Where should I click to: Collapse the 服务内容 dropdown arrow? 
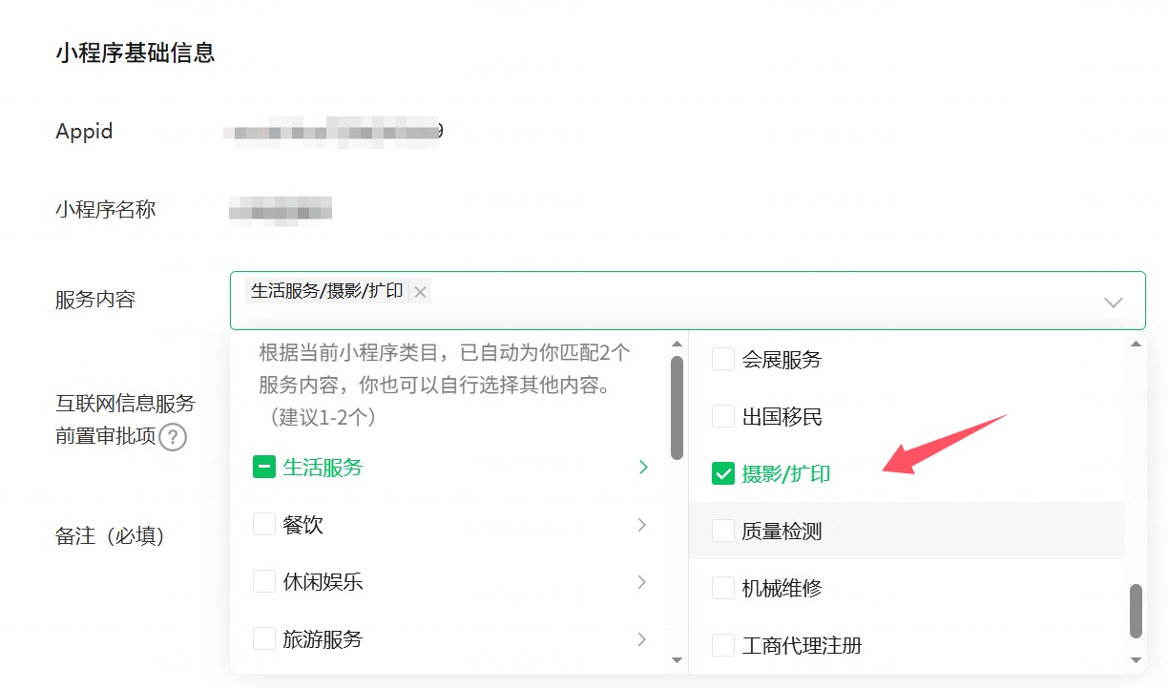click(1113, 302)
